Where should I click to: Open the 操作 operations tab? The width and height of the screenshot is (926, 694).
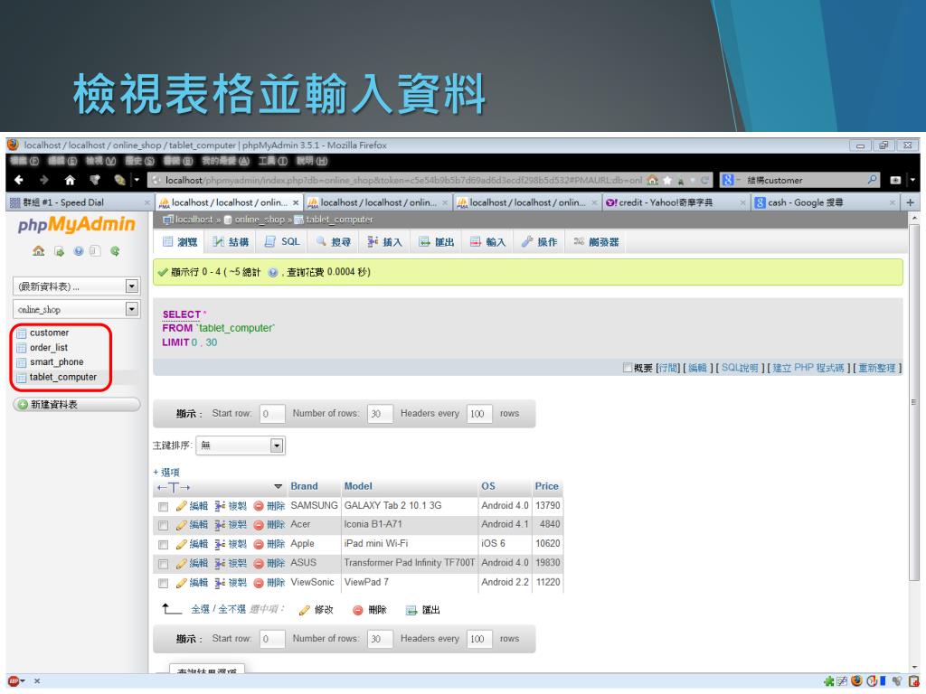tap(539, 242)
